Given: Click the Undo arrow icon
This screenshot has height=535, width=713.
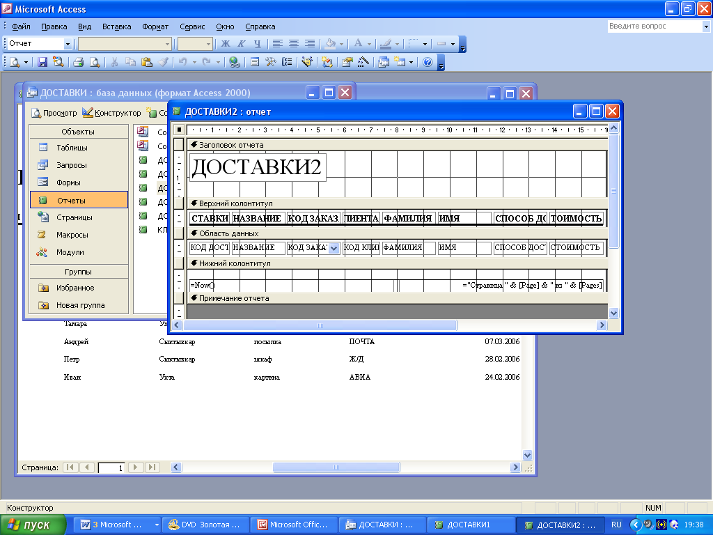Looking at the screenshot, I should 183,62.
